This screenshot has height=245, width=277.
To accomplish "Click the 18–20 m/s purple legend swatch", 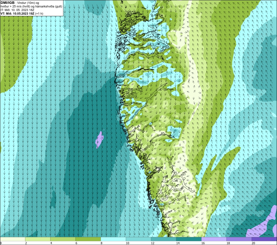I will [239, 239].
